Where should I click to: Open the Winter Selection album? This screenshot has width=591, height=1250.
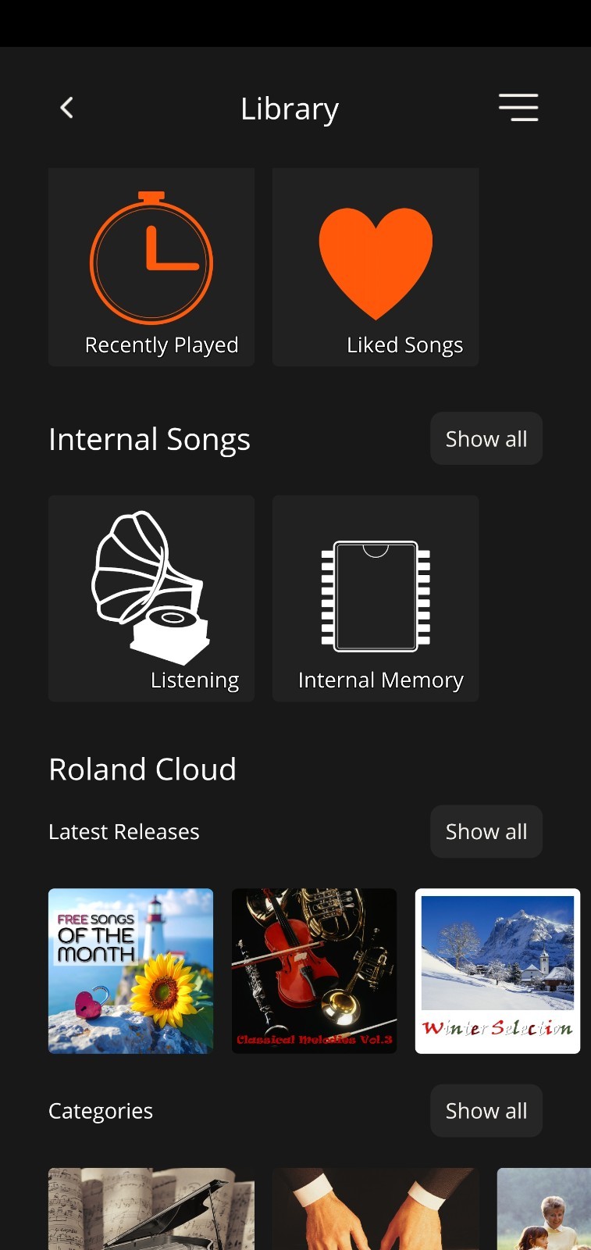(x=497, y=971)
